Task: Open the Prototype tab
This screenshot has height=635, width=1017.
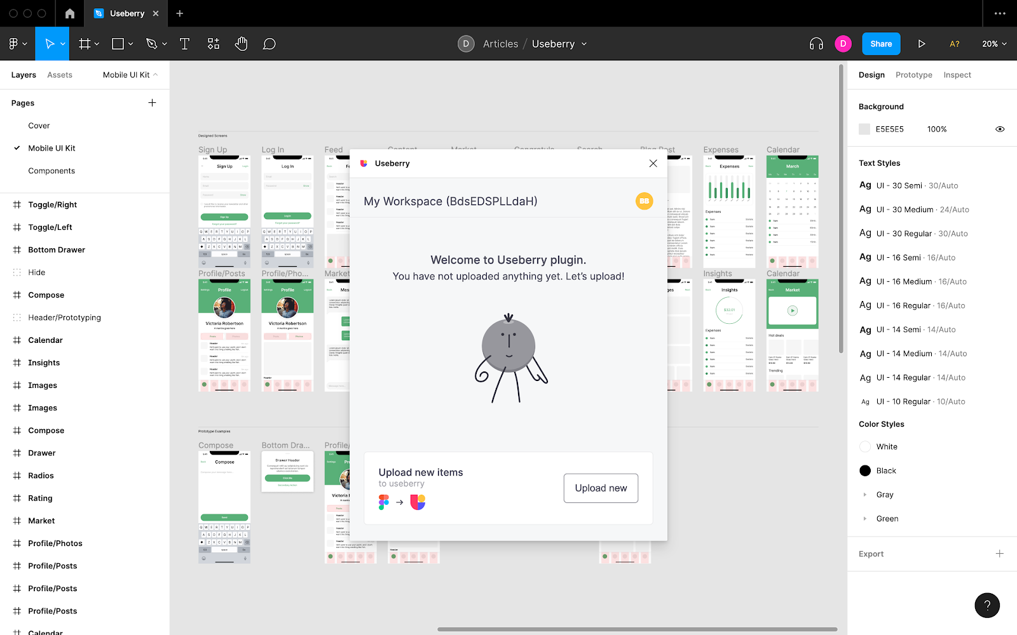Action: pyautogui.click(x=914, y=75)
